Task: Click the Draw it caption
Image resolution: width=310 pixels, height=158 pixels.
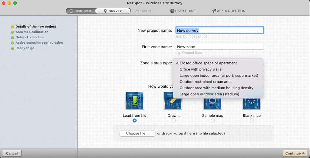Action: tap(173, 116)
